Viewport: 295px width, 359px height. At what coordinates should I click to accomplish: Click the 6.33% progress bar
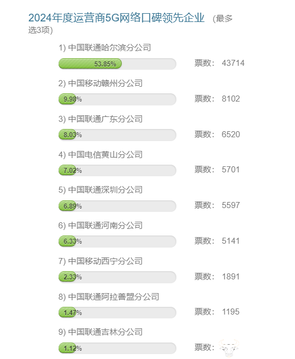pos(117,242)
